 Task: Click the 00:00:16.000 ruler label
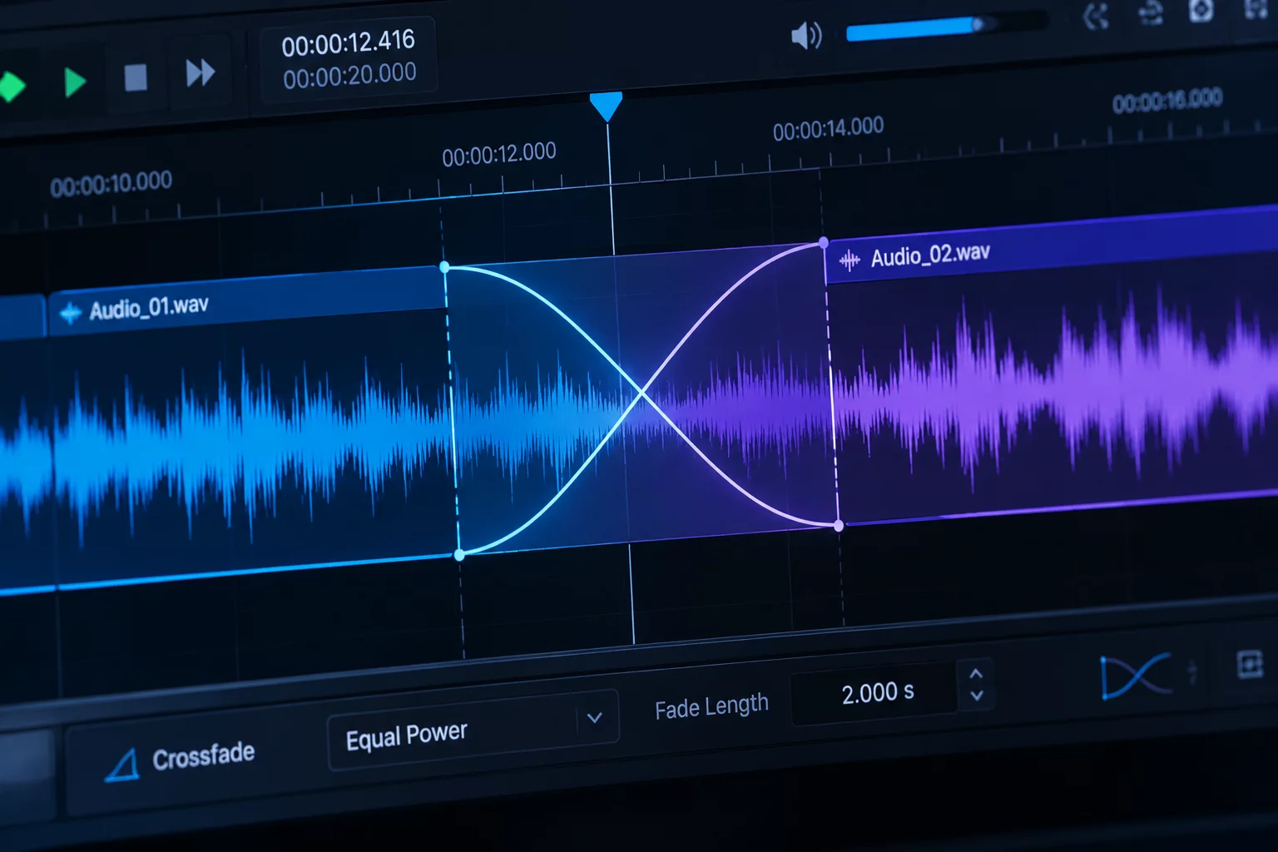click(1167, 101)
